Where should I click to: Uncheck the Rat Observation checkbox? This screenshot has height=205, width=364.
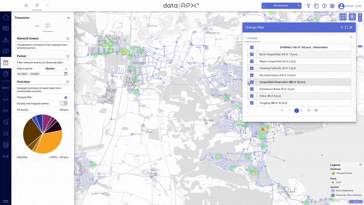[252, 75]
